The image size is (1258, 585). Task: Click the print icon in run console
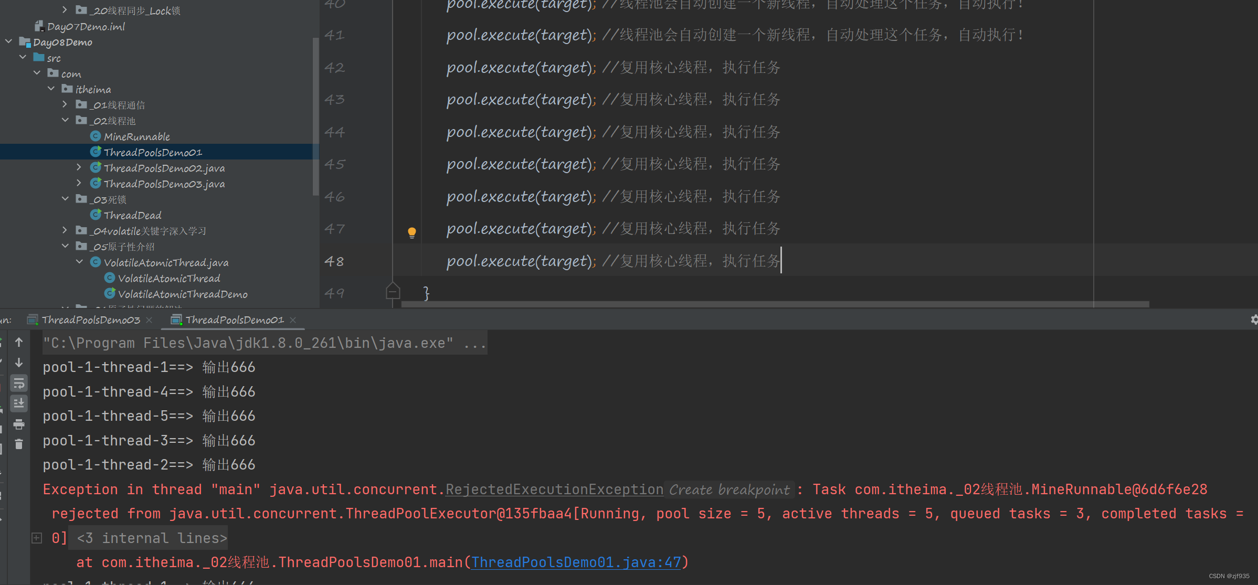tap(19, 424)
